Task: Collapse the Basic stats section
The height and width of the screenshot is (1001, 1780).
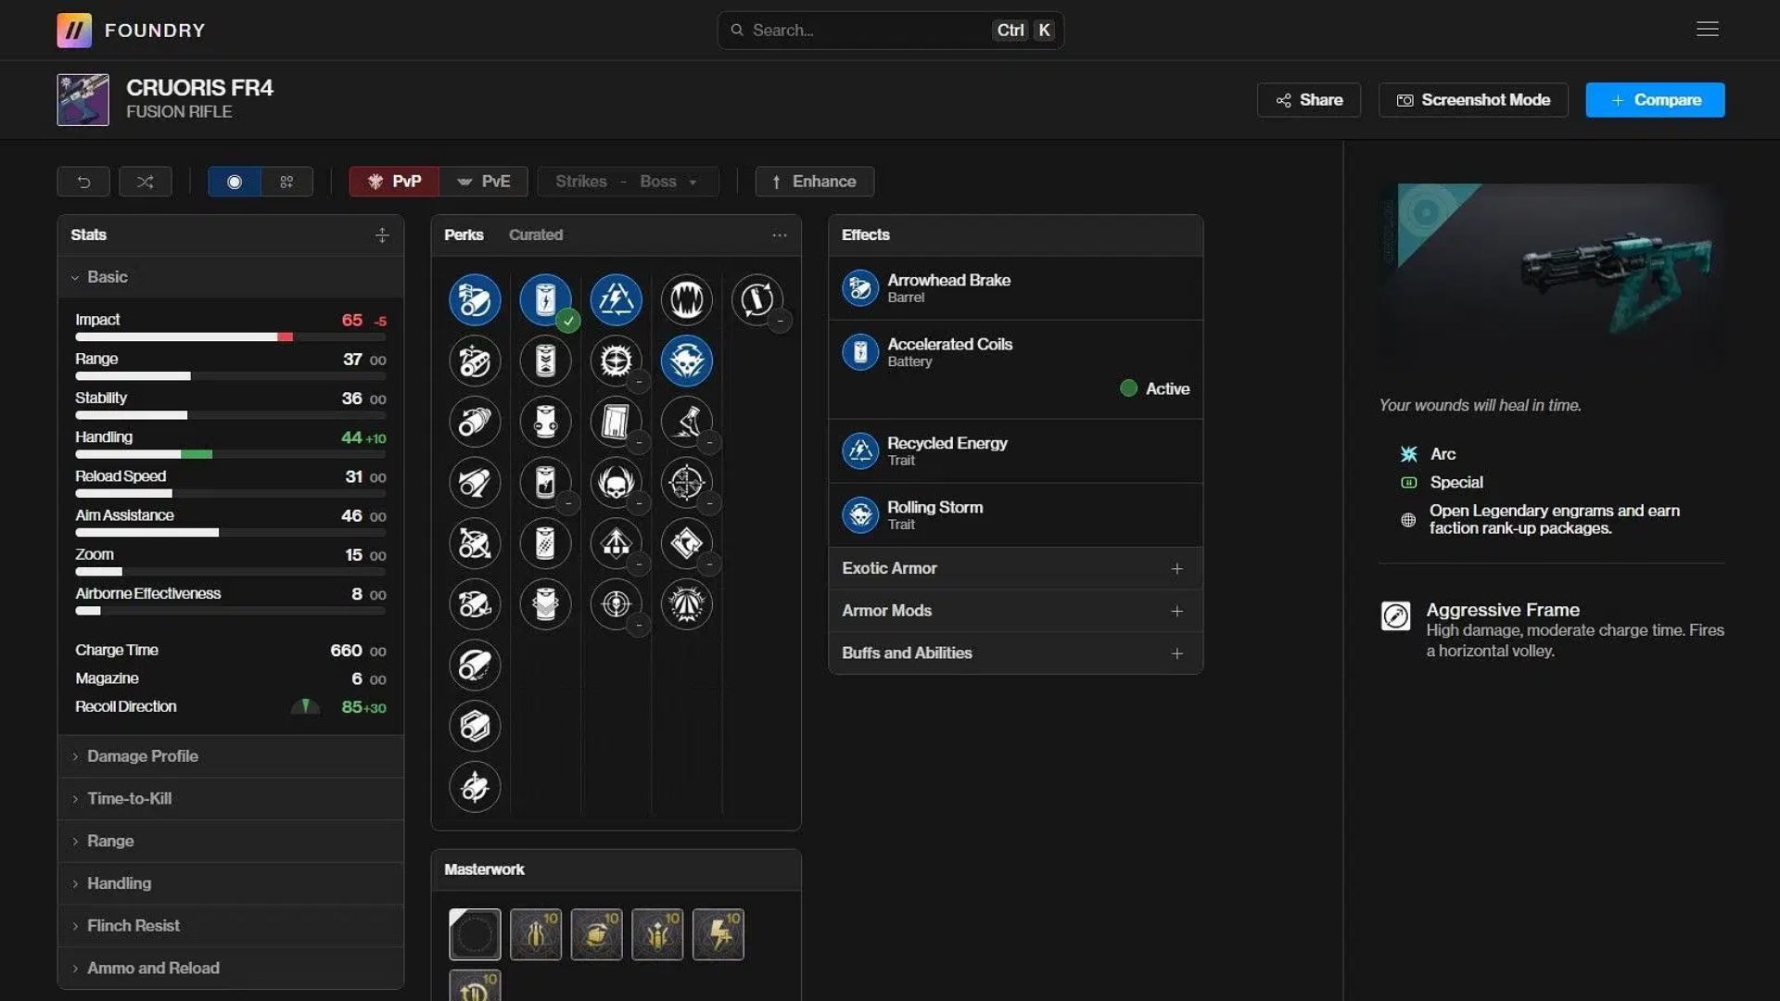Action: tap(230, 277)
